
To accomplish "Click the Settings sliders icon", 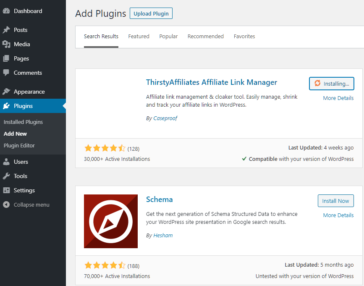I will point(6,190).
